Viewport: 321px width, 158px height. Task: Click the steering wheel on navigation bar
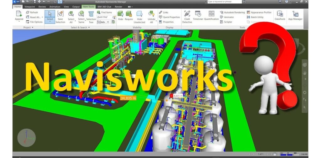pyautogui.click(x=305, y=65)
